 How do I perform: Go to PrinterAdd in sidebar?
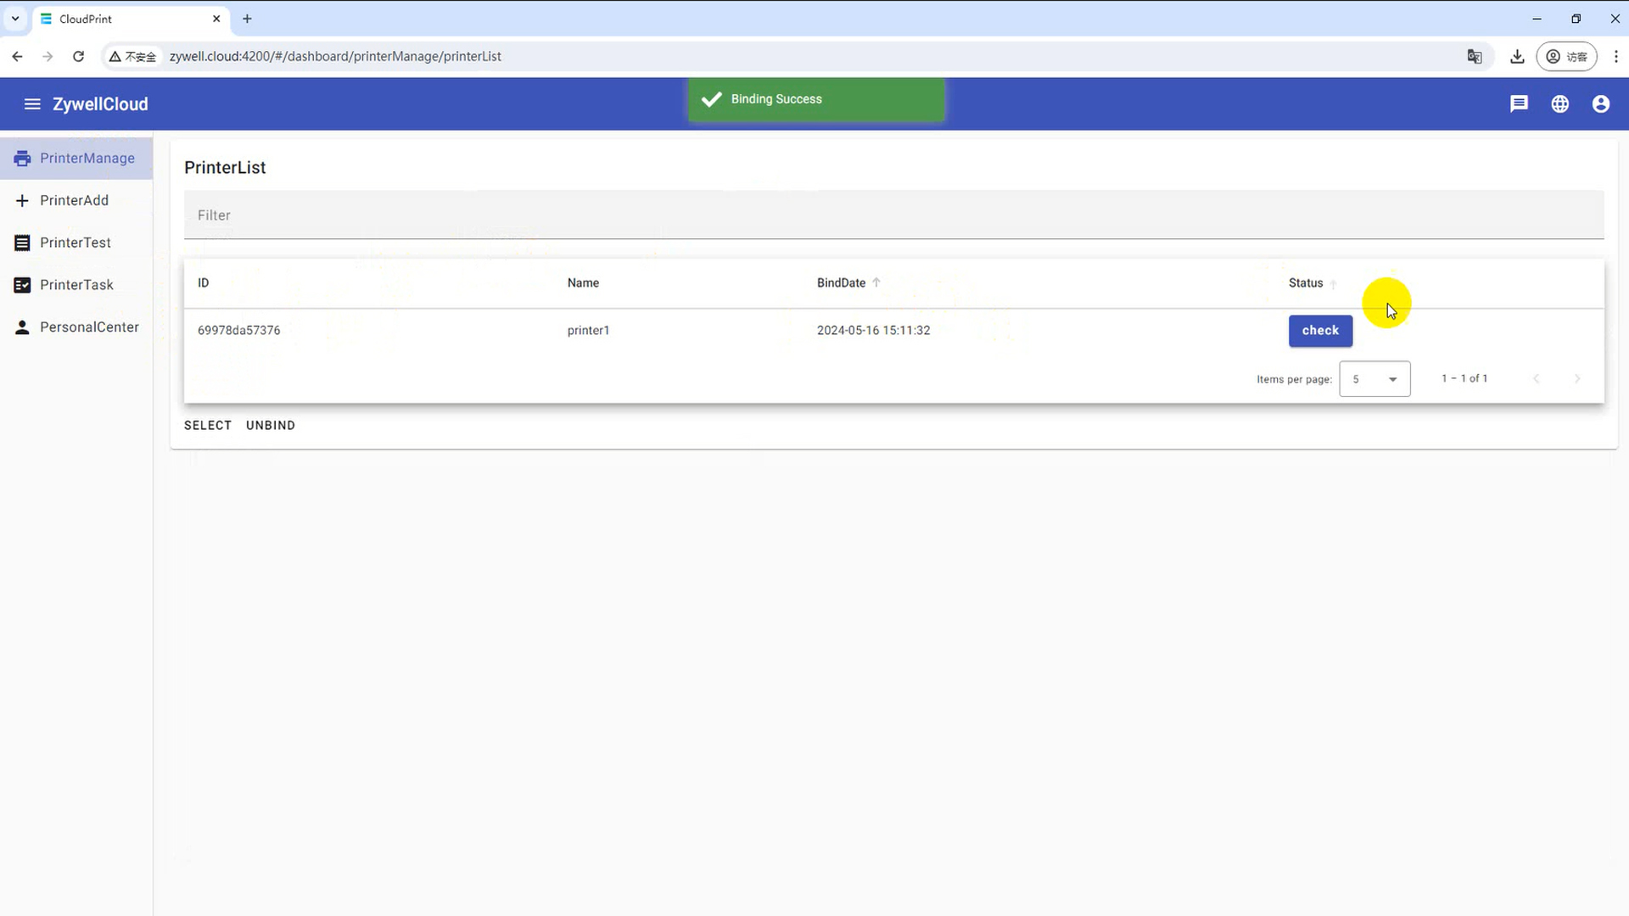74,200
